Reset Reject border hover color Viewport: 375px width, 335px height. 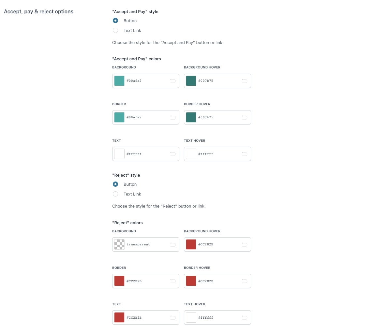pyautogui.click(x=245, y=281)
